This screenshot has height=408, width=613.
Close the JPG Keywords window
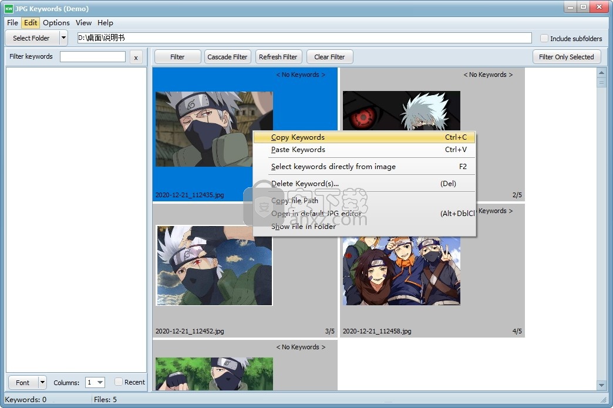[599, 7]
